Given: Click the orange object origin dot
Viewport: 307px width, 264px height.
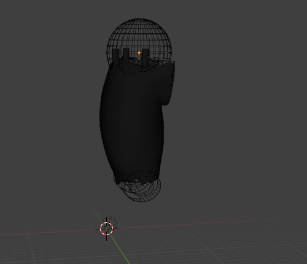Looking at the screenshot, I should 139,53.
